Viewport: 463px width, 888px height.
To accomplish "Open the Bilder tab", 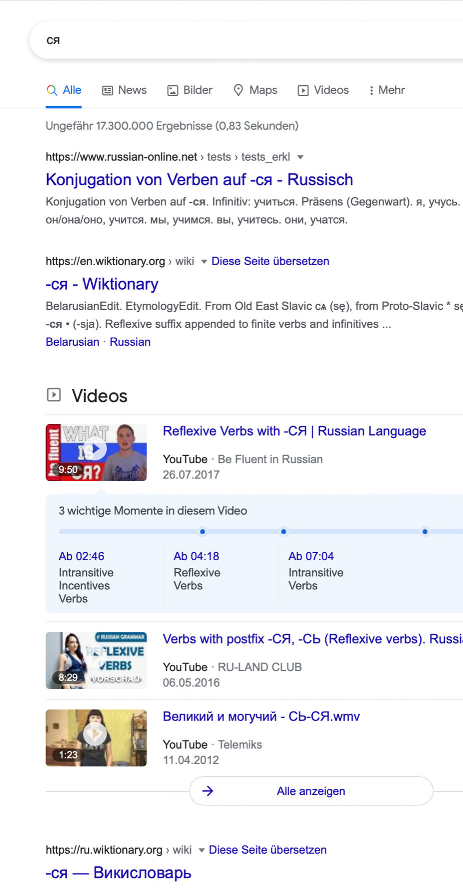I will tap(189, 90).
